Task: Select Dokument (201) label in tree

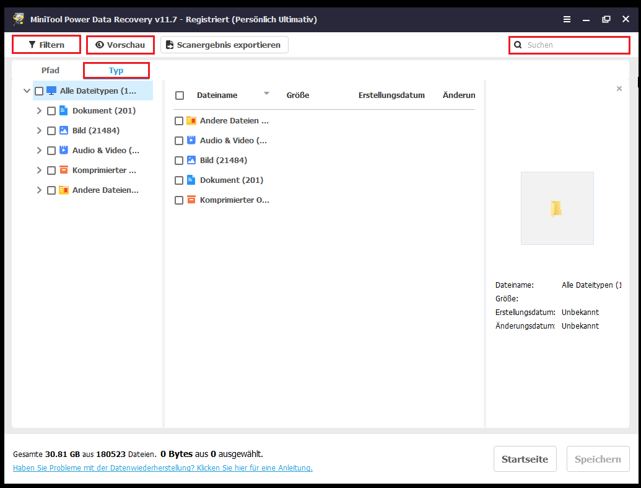Action: [x=104, y=110]
